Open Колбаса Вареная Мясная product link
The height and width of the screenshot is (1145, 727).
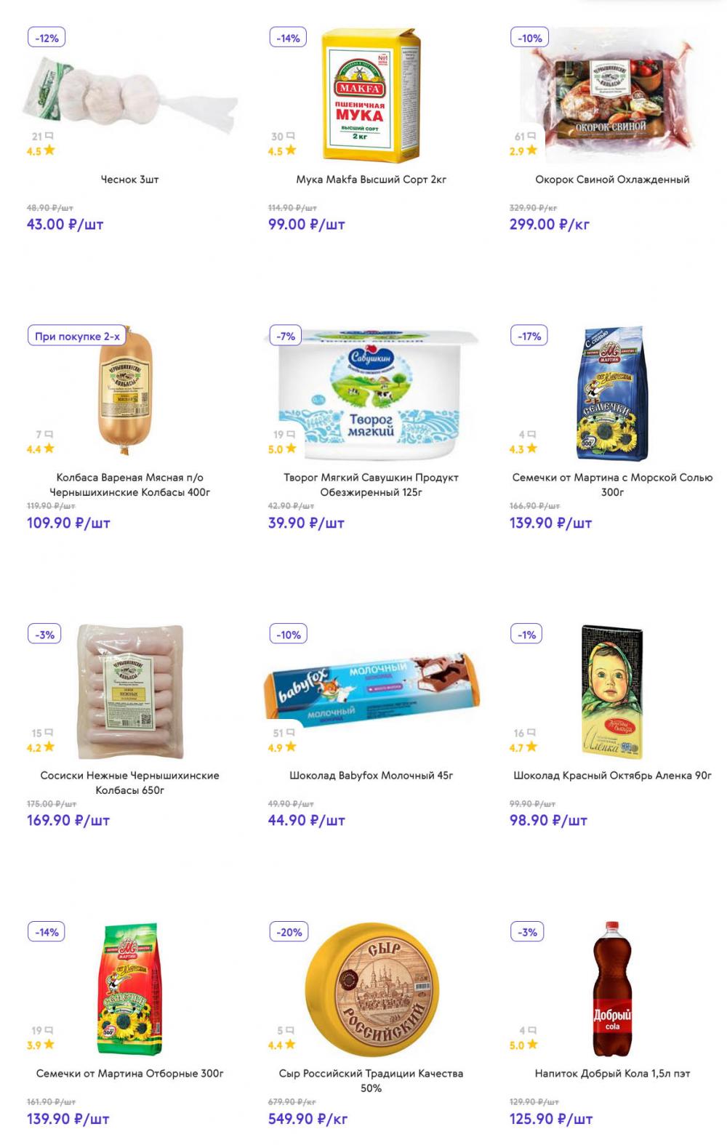(129, 485)
